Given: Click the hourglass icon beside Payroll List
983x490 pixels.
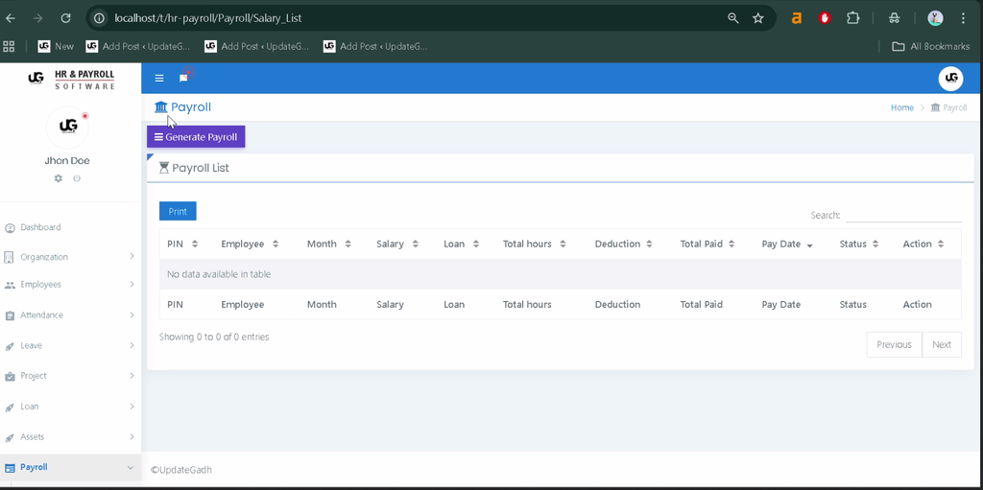Looking at the screenshot, I should point(164,168).
